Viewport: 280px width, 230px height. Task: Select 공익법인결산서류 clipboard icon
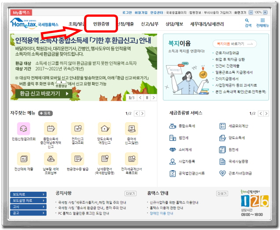tap(173, 173)
